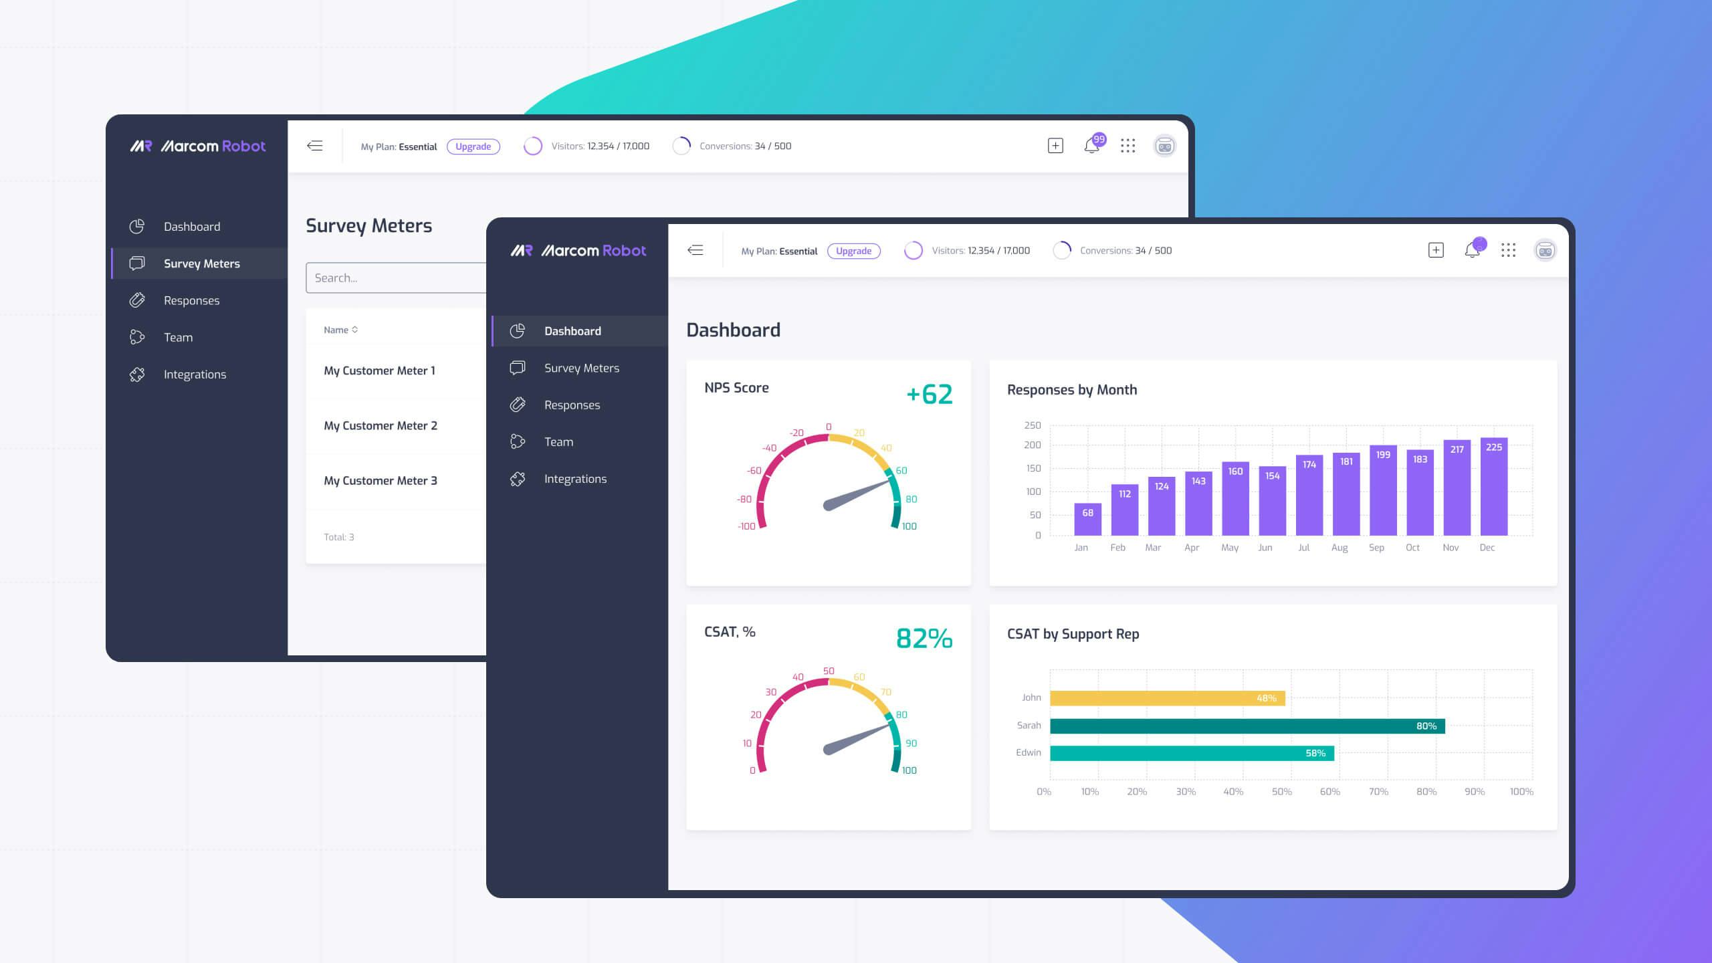
Task: Open Integrations using the puzzle piece icon
Action: pyautogui.click(x=518, y=478)
